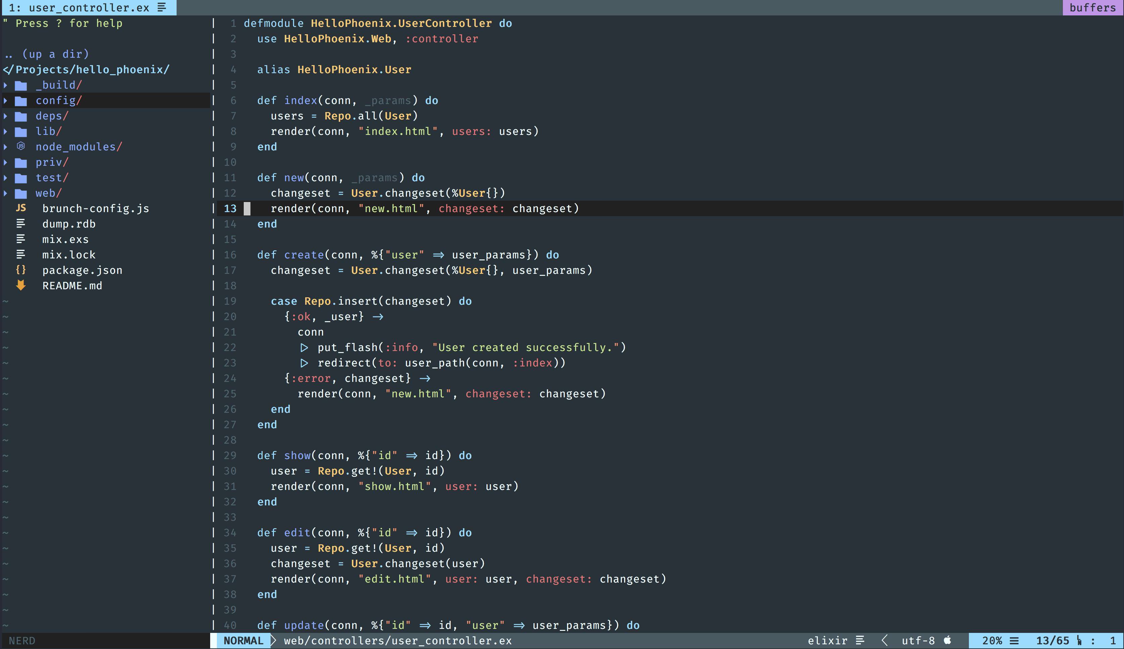The height and width of the screenshot is (649, 1124).
Task: Click the JS icon beside brunch-config.js
Action: 20,208
